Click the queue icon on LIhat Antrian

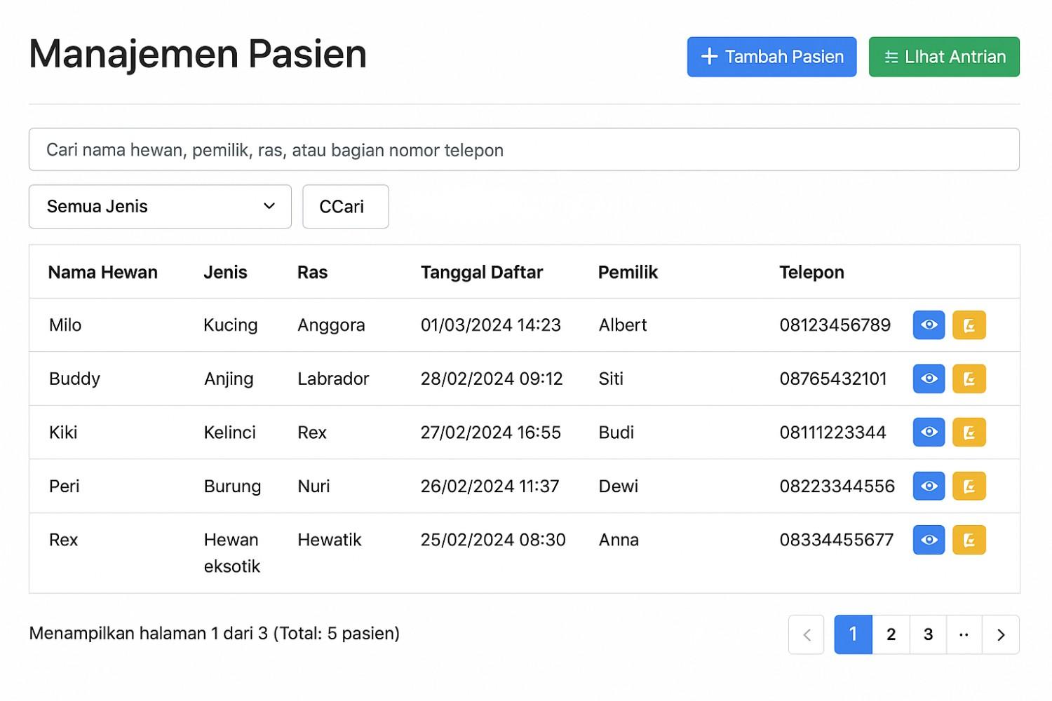coord(891,57)
